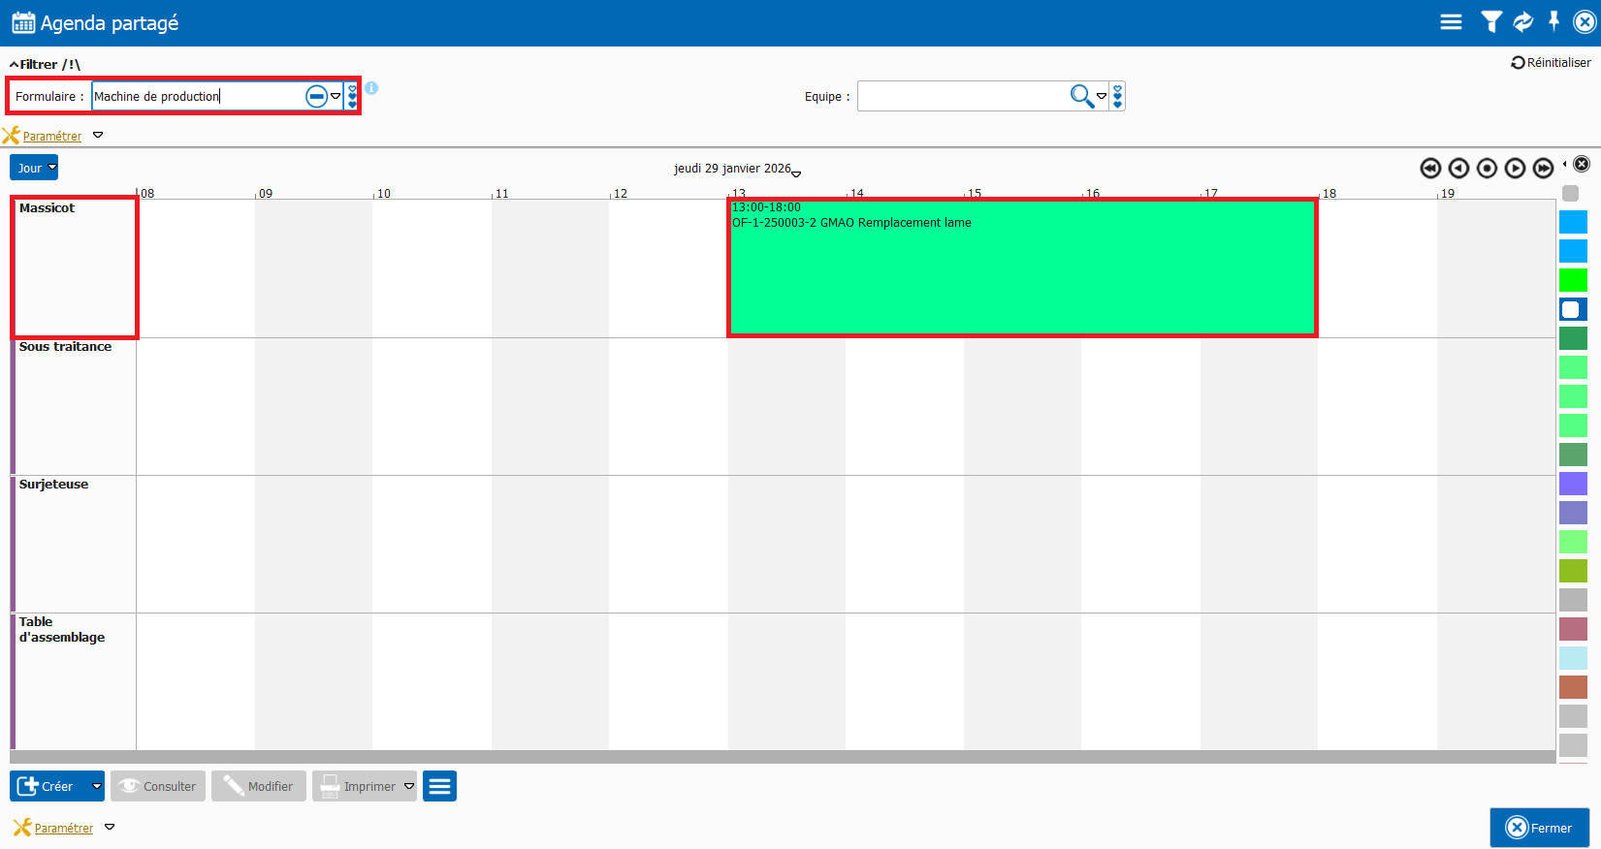1601x849 pixels.
Task: Click the info icon beside Formulaire field
Action: (x=371, y=88)
